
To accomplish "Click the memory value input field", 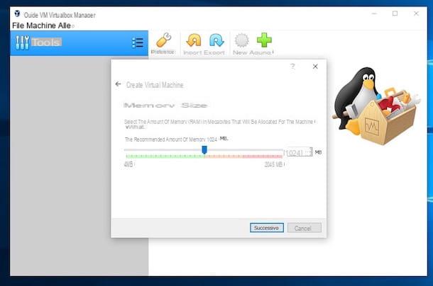I will pyautogui.click(x=297, y=152).
